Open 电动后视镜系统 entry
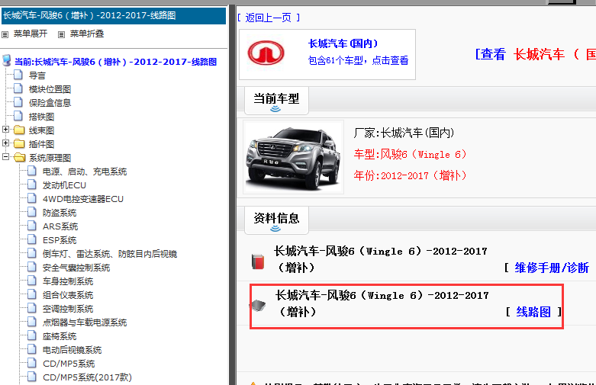596x385 pixels. (72, 350)
